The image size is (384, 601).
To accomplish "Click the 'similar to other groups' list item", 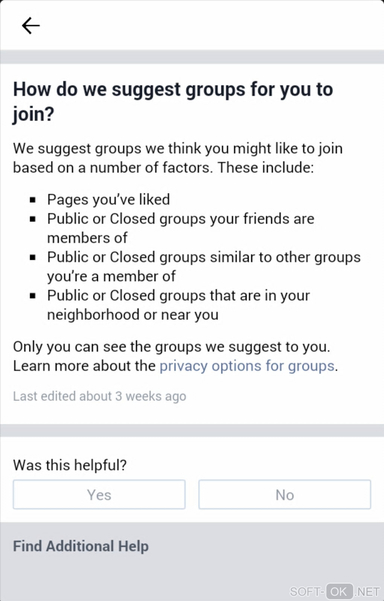I will point(203,266).
